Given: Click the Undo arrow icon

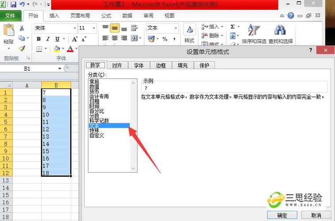Looking at the screenshot, I should coord(23,4).
